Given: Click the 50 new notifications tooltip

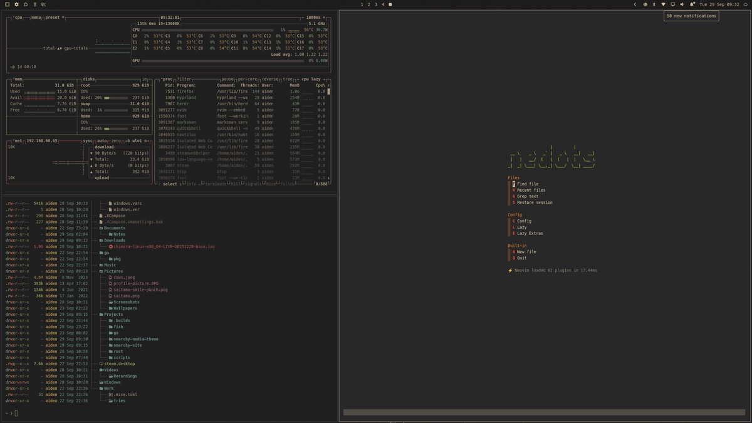Looking at the screenshot, I should click(x=691, y=16).
